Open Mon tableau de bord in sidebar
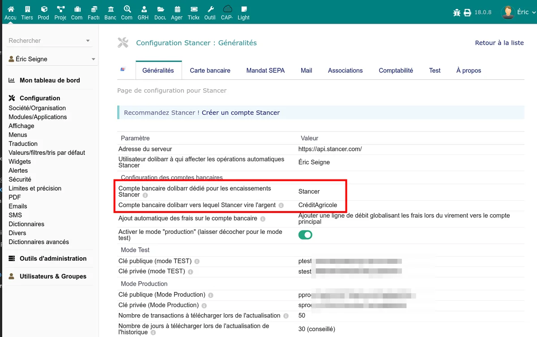 pos(50,80)
